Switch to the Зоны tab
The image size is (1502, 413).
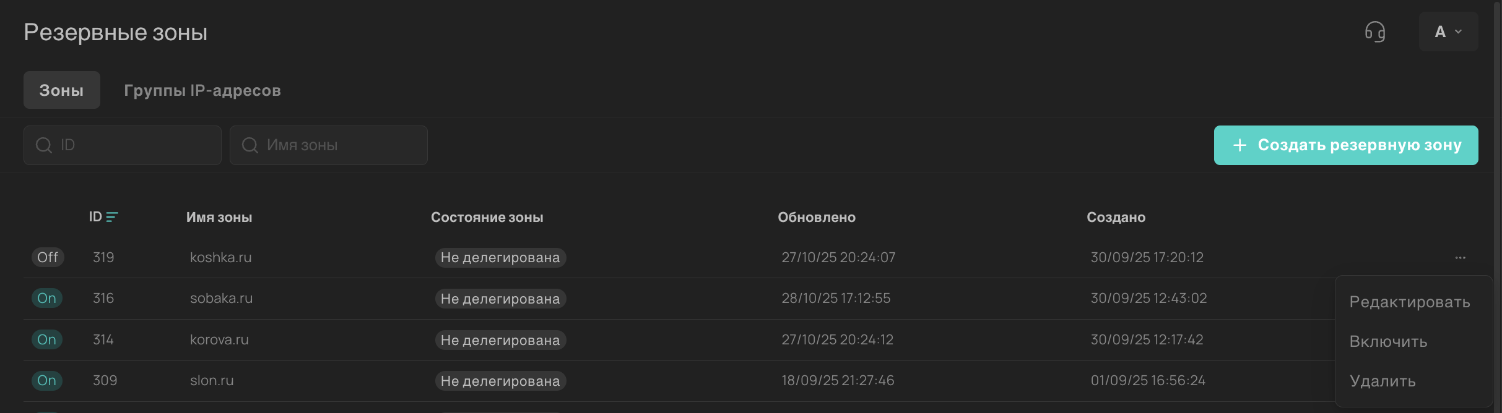[61, 90]
